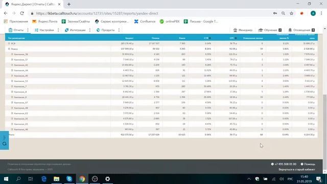Open the Chrome three-dot menu
The width and height of the screenshot is (327, 184).
321,13
